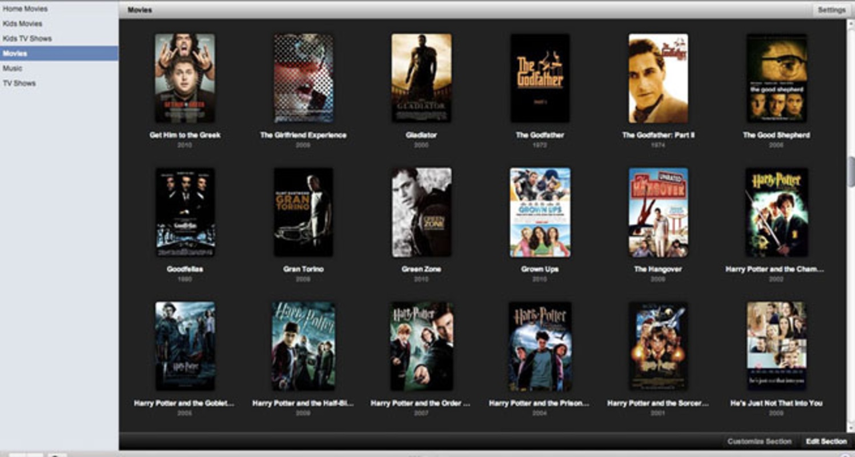Image resolution: width=855 pixels, height=457 pixels.
Task: Click The Godfather poster thumbnail
Action: coord(540,78)
